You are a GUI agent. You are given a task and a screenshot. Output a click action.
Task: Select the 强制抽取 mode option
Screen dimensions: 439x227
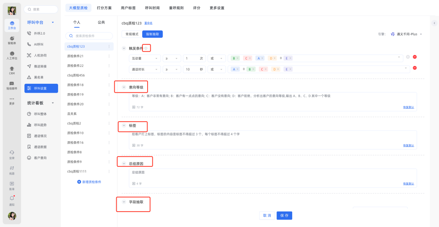click(x=152, y=34)
